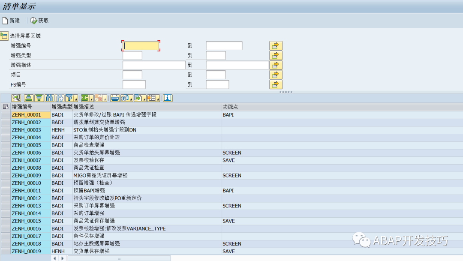Viewport: 463px width, 261px height.
Task: Sort the list in descending order
Action: [x=39, y=98]
